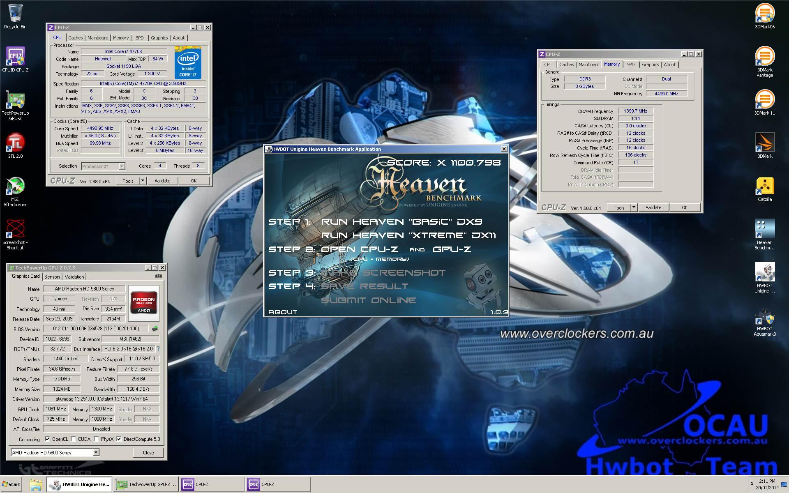Click About in HWBOT Heaven app
Screen dimensions: 789x493
pyautogui.click(x=283, y=312)
